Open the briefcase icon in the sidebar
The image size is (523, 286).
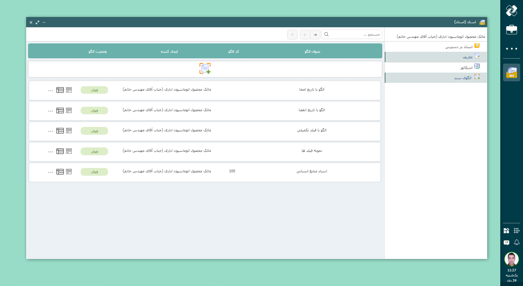(511, 30)
